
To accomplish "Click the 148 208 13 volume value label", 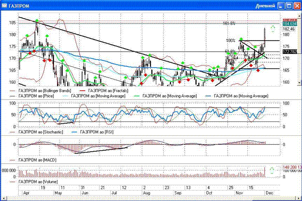I will pyautogui.click(x=292, y=167).
